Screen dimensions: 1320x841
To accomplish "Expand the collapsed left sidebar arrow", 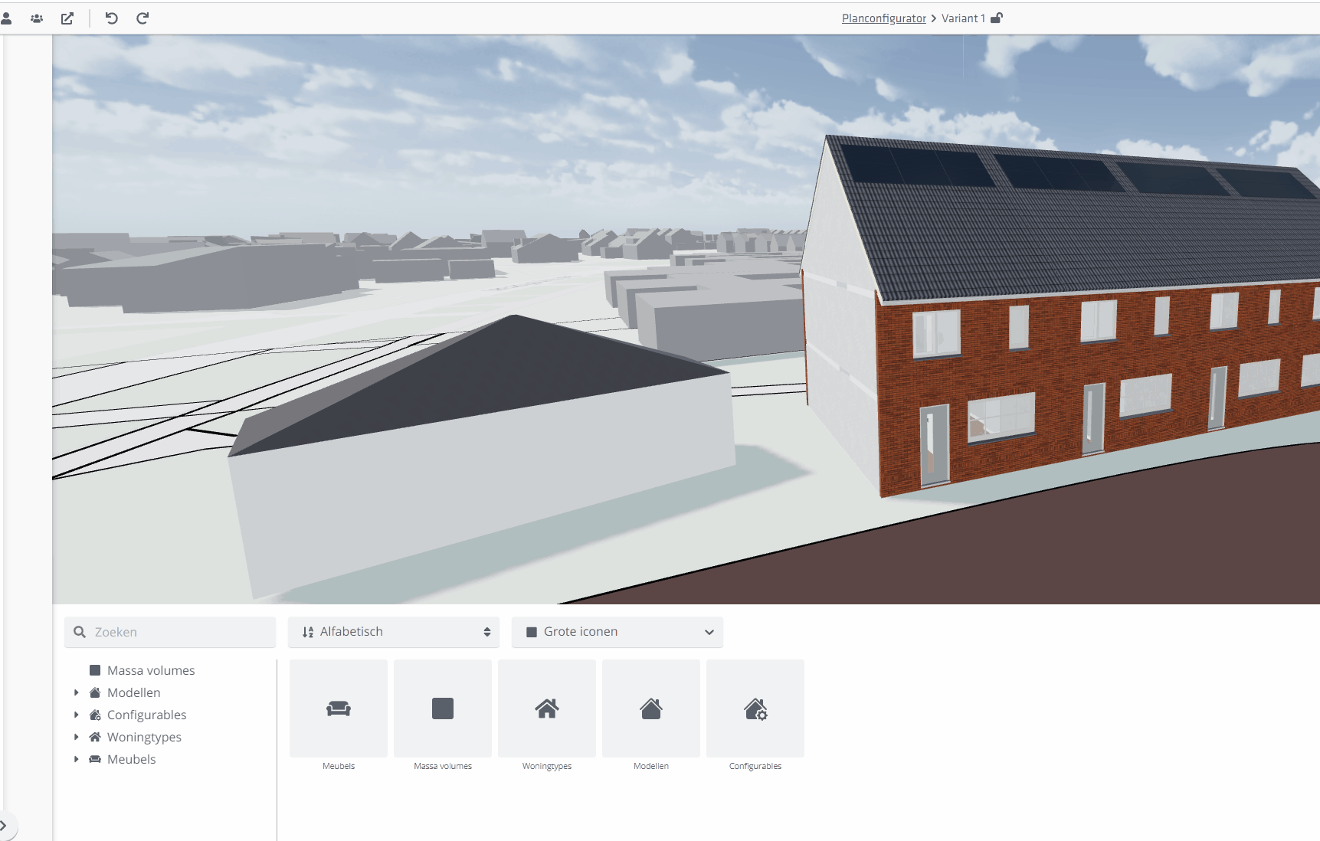I will click(x=5, y=825).
